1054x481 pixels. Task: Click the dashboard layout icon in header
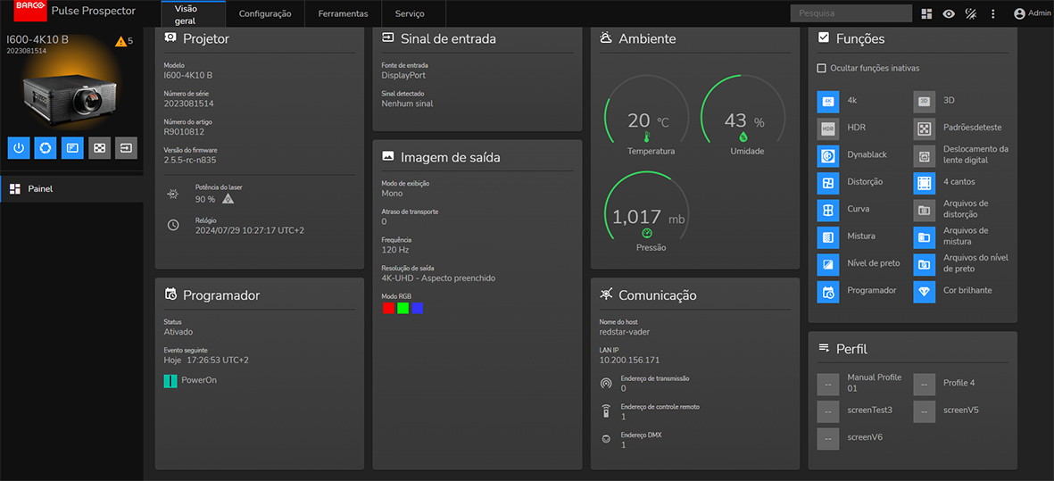tap(927, 13)
